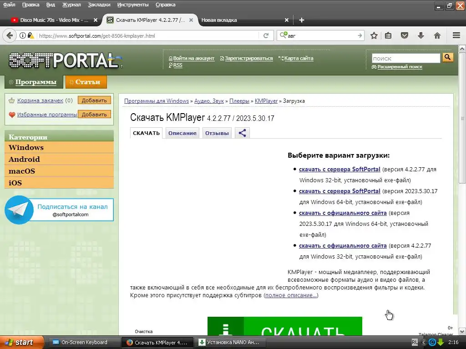
Task: Click the share icon tab
Action: coord(242,133)
